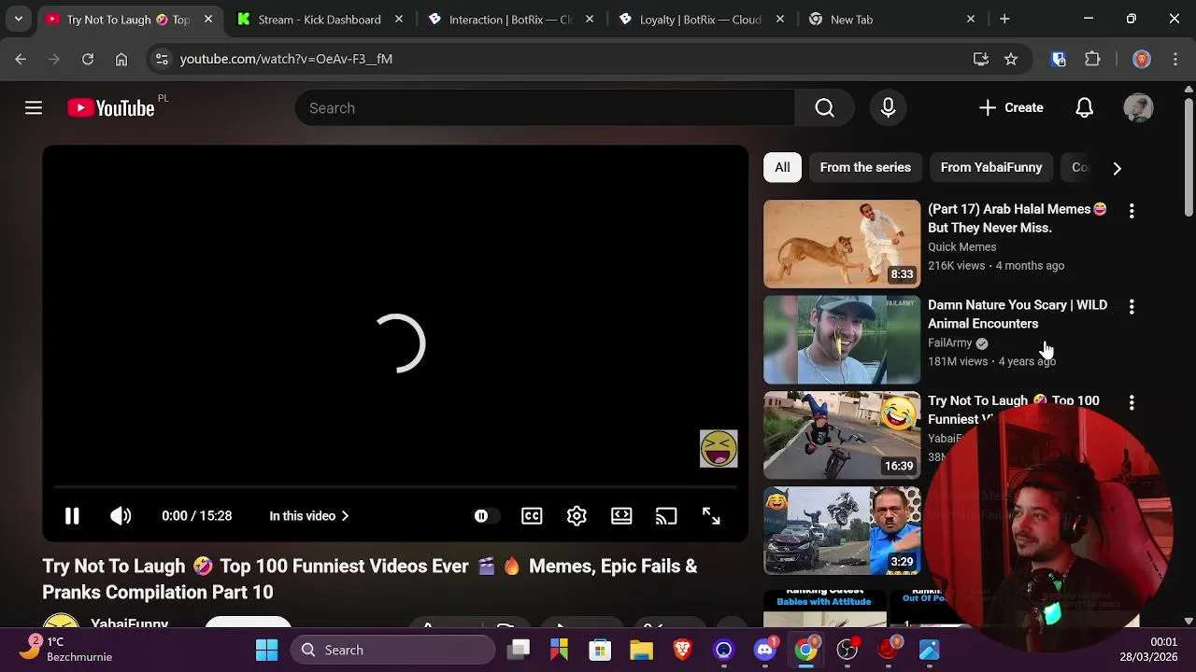The width and height of the screenshot is (1196, 672).
Task: View site information icon in address bar
Action: (162, 59)
